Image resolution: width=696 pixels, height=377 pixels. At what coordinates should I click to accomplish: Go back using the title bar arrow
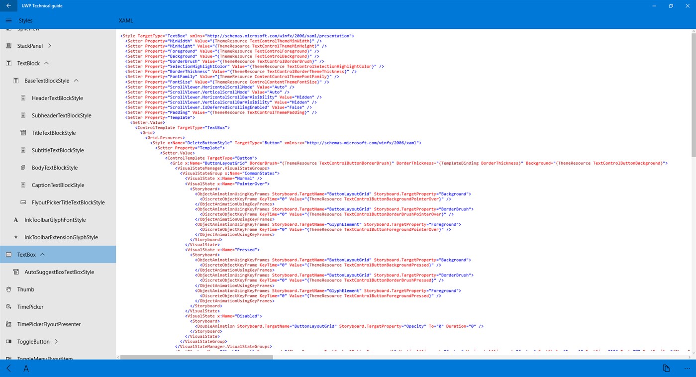point(8,6)
